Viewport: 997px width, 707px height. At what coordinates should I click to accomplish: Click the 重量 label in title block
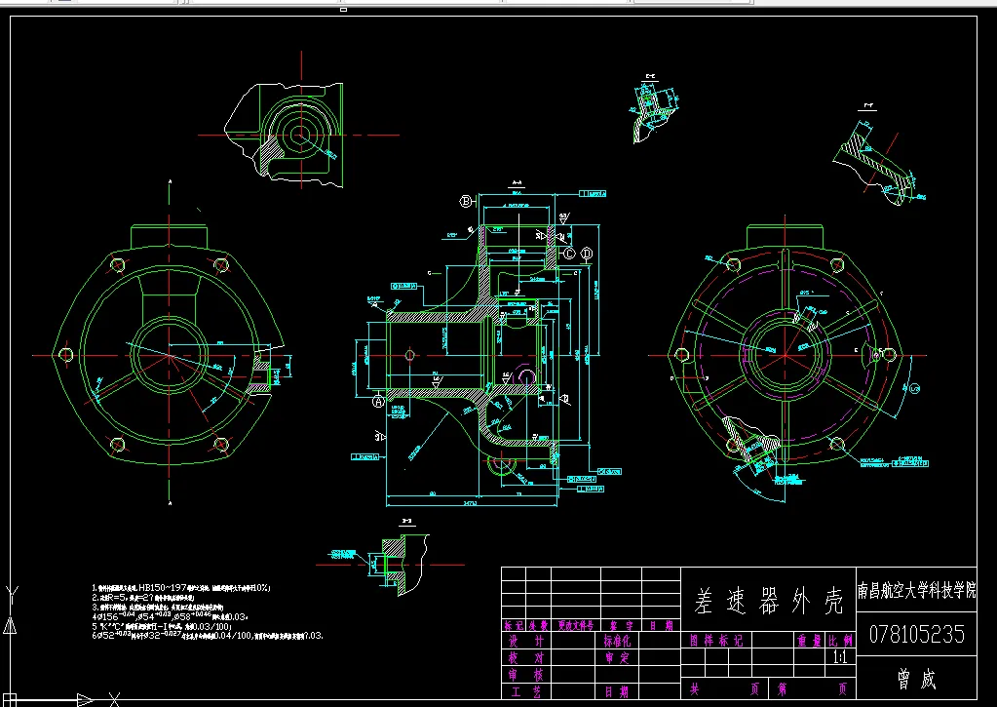(x=810, y=640)
